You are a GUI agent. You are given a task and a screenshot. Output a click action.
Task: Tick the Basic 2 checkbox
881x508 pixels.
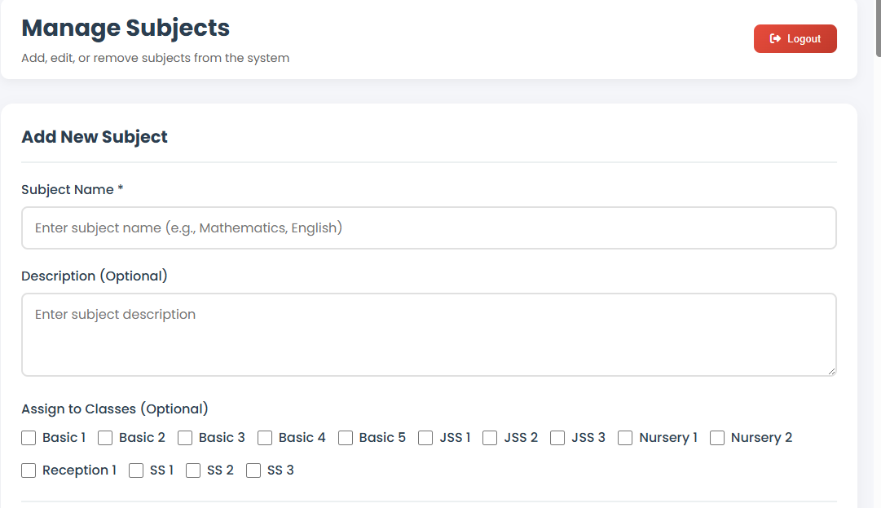[105, 438]
